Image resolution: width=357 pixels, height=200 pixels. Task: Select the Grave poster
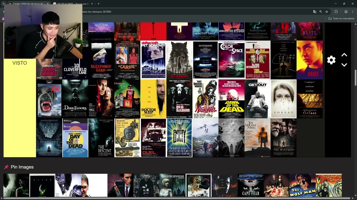(x=310, y=60)
